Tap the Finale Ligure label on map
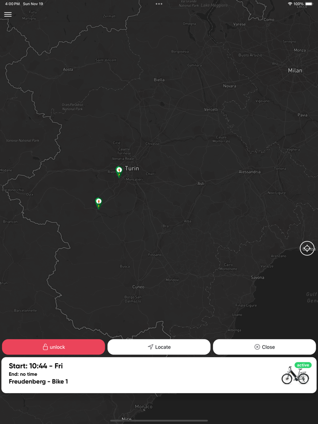The height and width of the screenshot is (424, 318). (246, 306)
